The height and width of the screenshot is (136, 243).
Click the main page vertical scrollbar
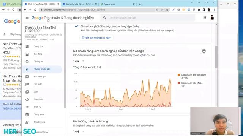pyautogui.click(x=216, y=57)
